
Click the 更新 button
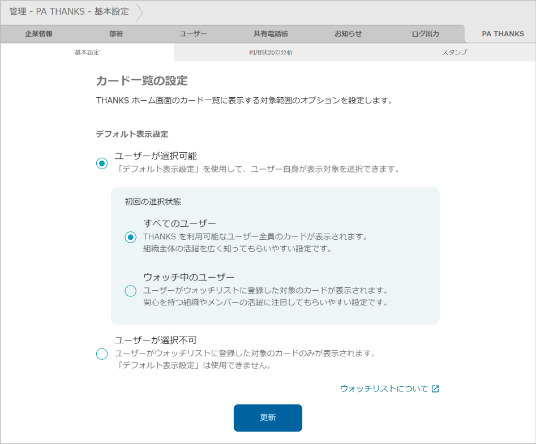click(x=267, y=417)
